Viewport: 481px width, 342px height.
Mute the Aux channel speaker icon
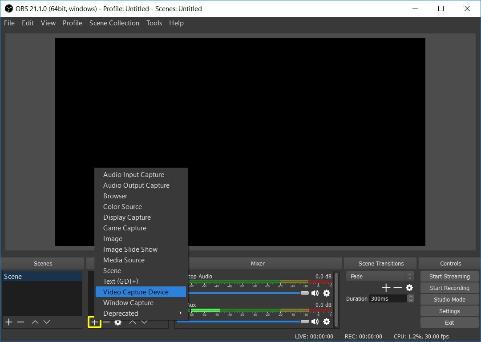(316, 321)
